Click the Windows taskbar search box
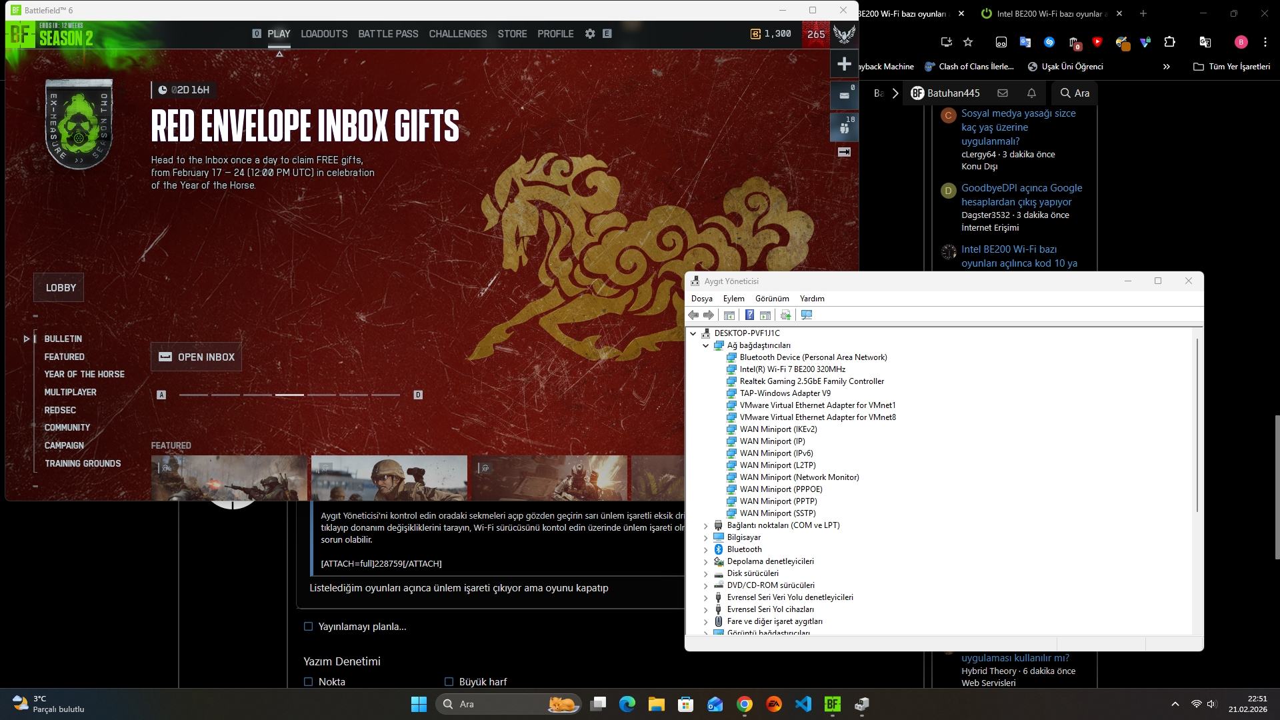 [508, 704]
